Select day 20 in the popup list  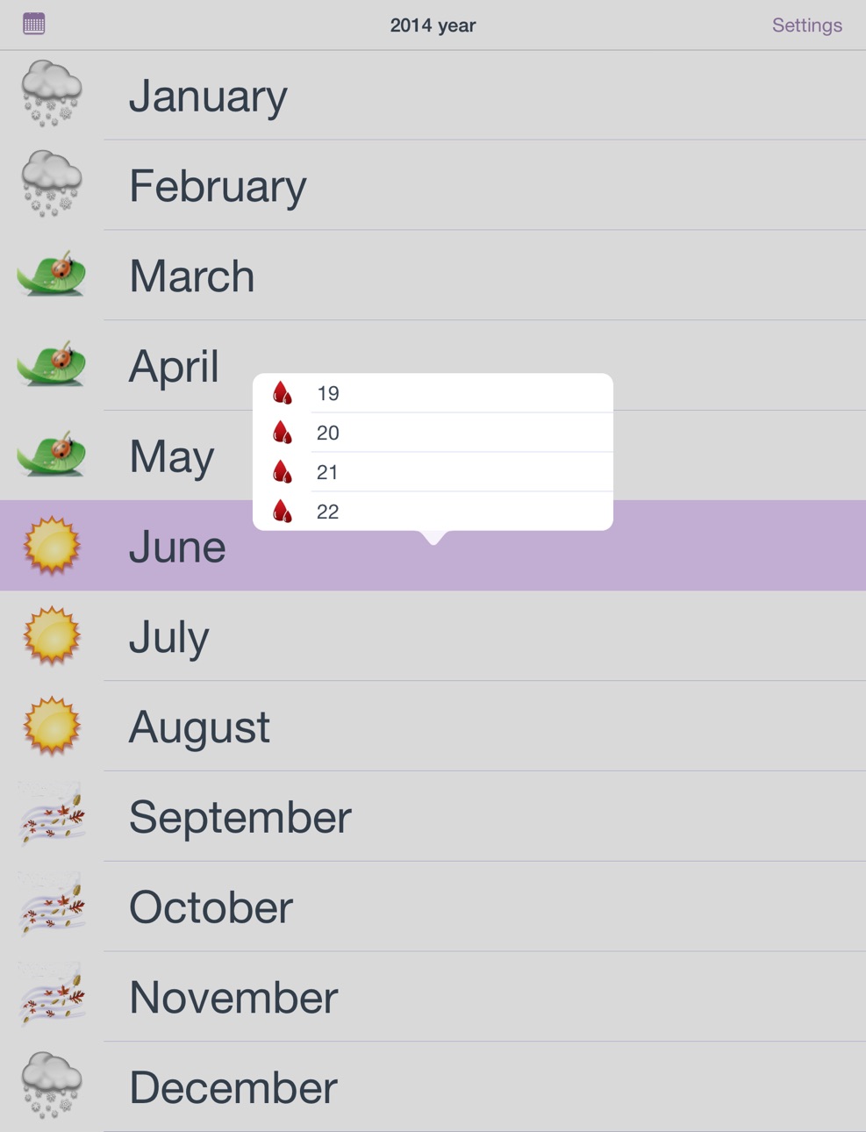pyautogui.click(x=433, y=433)
